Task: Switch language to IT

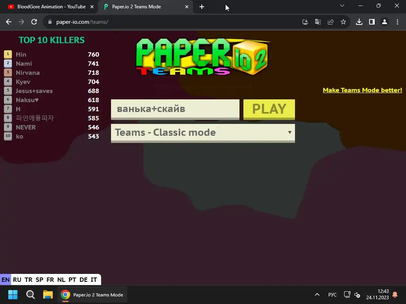Action: [94, 280]
